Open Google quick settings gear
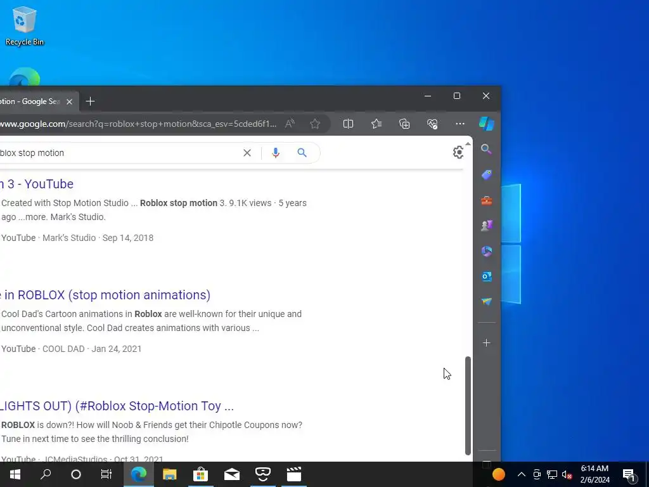 pyautogui.click(x=458, y=152)
